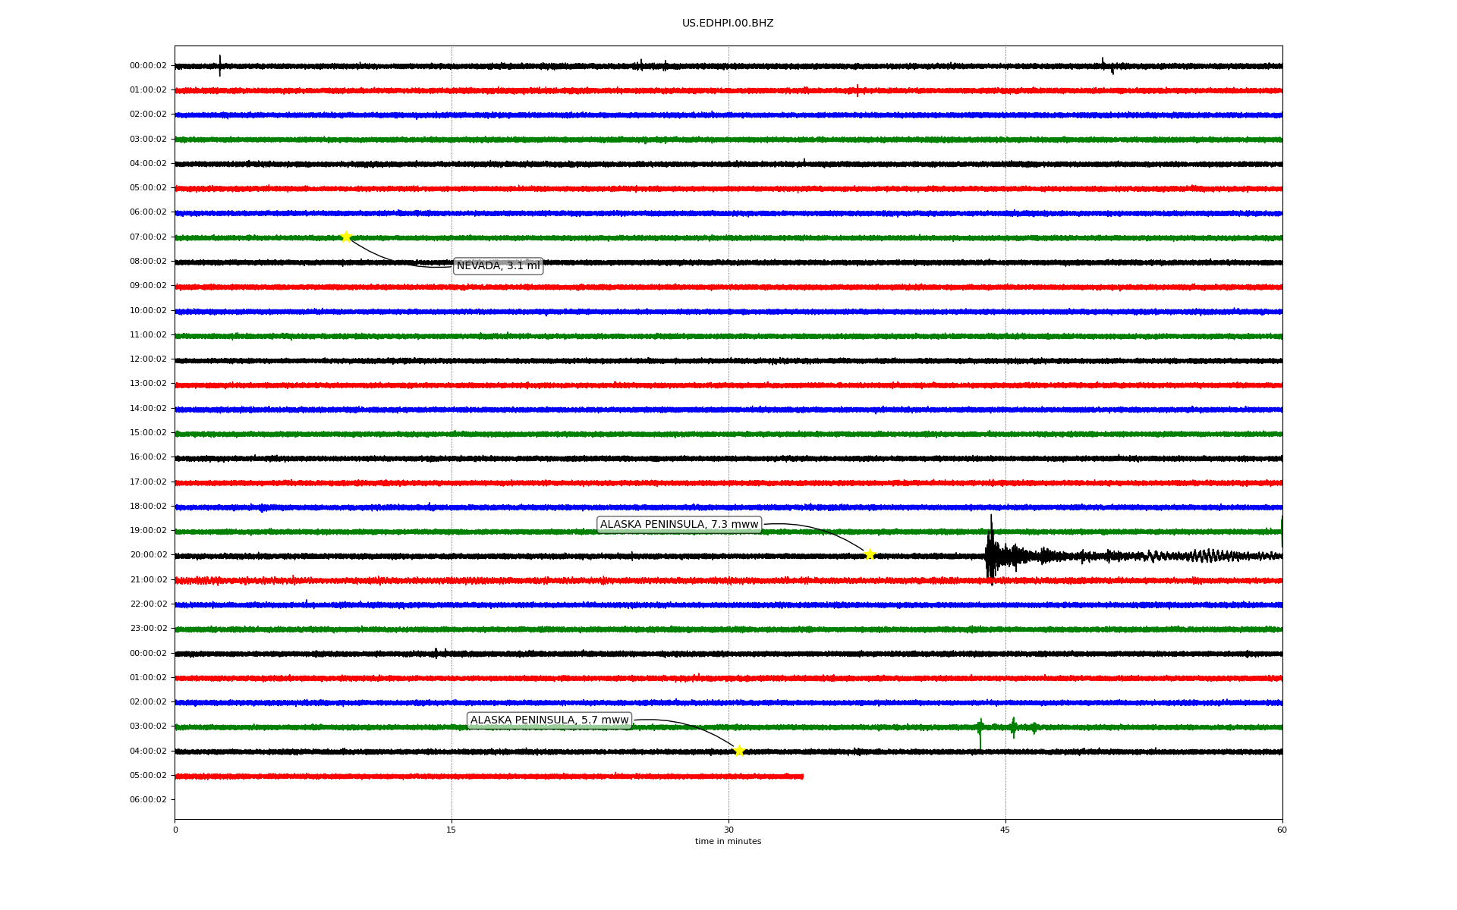1457x910 pixels.
Task: Click the yellow star of the Nevada event
Action: pos(346,237)
